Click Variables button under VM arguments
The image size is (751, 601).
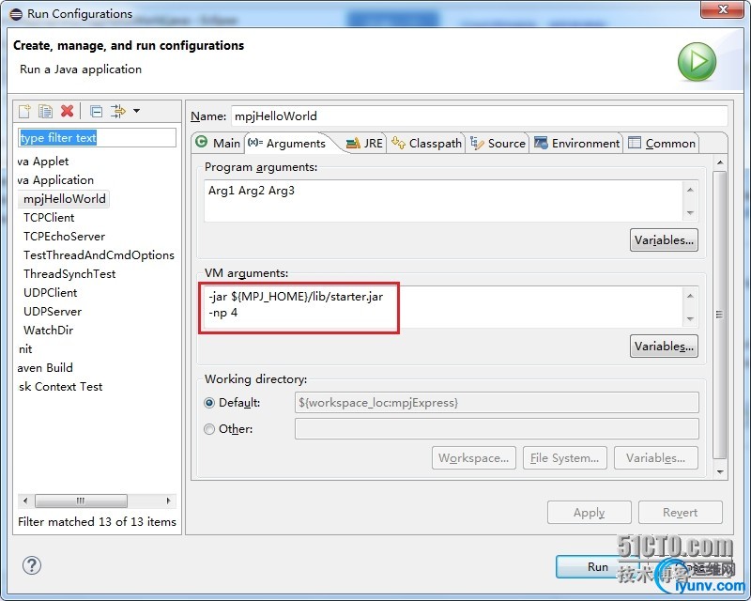[x=664, y=346]
